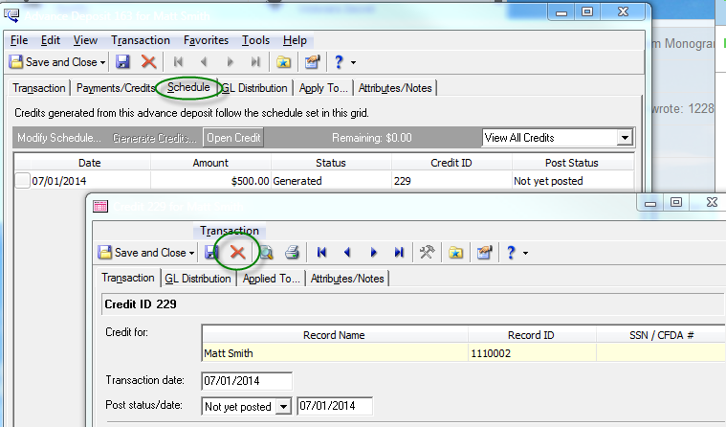Go to first record in Credit window

coord(321,252)
